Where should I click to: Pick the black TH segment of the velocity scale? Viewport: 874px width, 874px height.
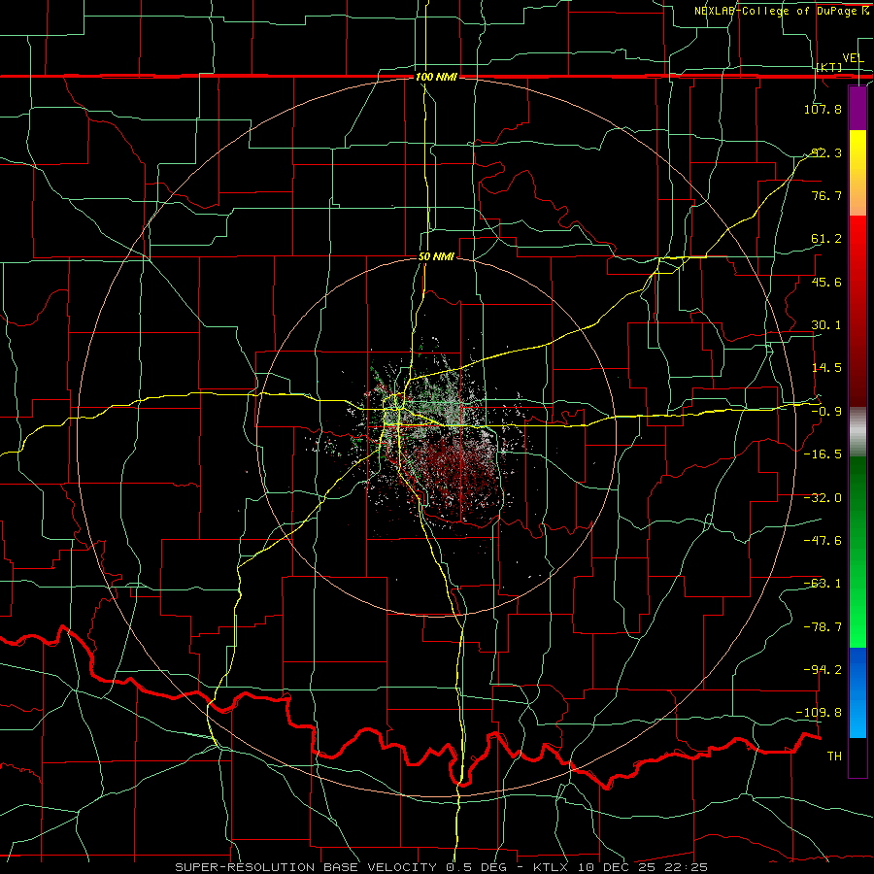pos(857,756)
